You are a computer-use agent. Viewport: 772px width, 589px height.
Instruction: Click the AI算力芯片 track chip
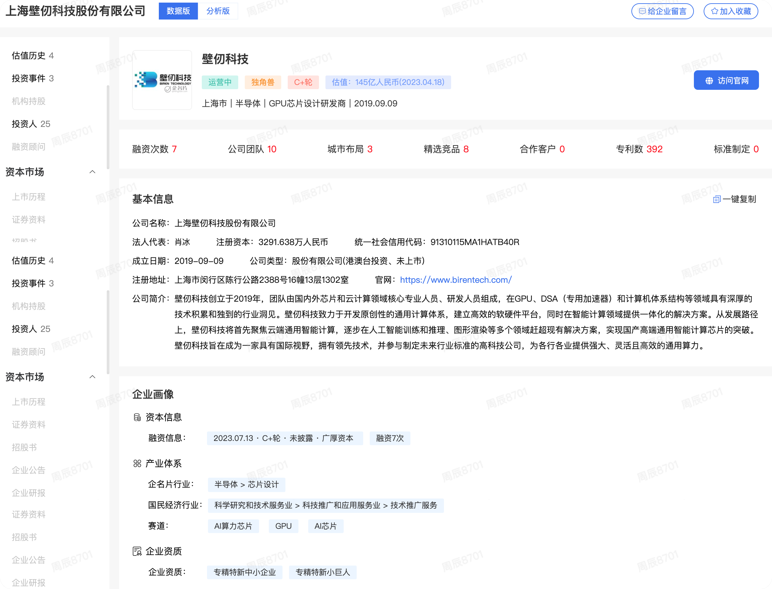point(233,526)
